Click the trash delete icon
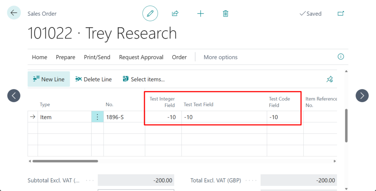Screen dimensions: 376x191 [225, 14]
